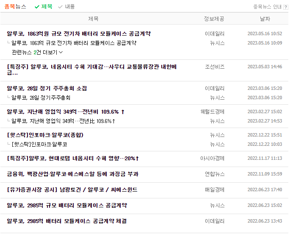The height and width of the screenshot is (237, 293).
Task: Open 유가증권시장 공시 남광토건 / 알루코 article
Action: 72,190
